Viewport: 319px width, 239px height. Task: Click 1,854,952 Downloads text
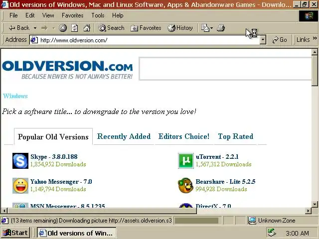click(x=58, y=164)
